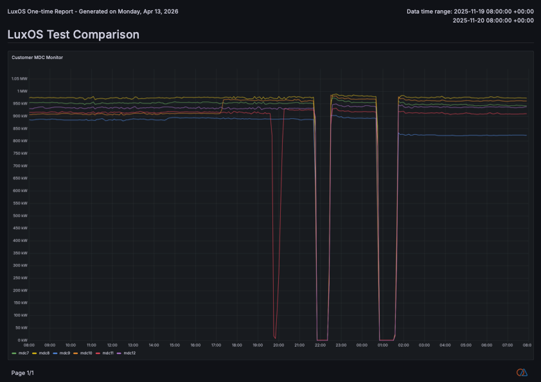Click the mdc10 legend color marker
Image resolution: width=541 pixels, height=382 pixels.
coord(75,353)
